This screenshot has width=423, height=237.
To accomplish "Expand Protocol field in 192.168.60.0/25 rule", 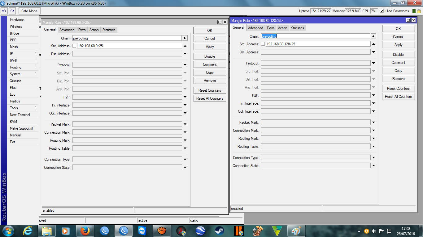I will pos(185,65).
